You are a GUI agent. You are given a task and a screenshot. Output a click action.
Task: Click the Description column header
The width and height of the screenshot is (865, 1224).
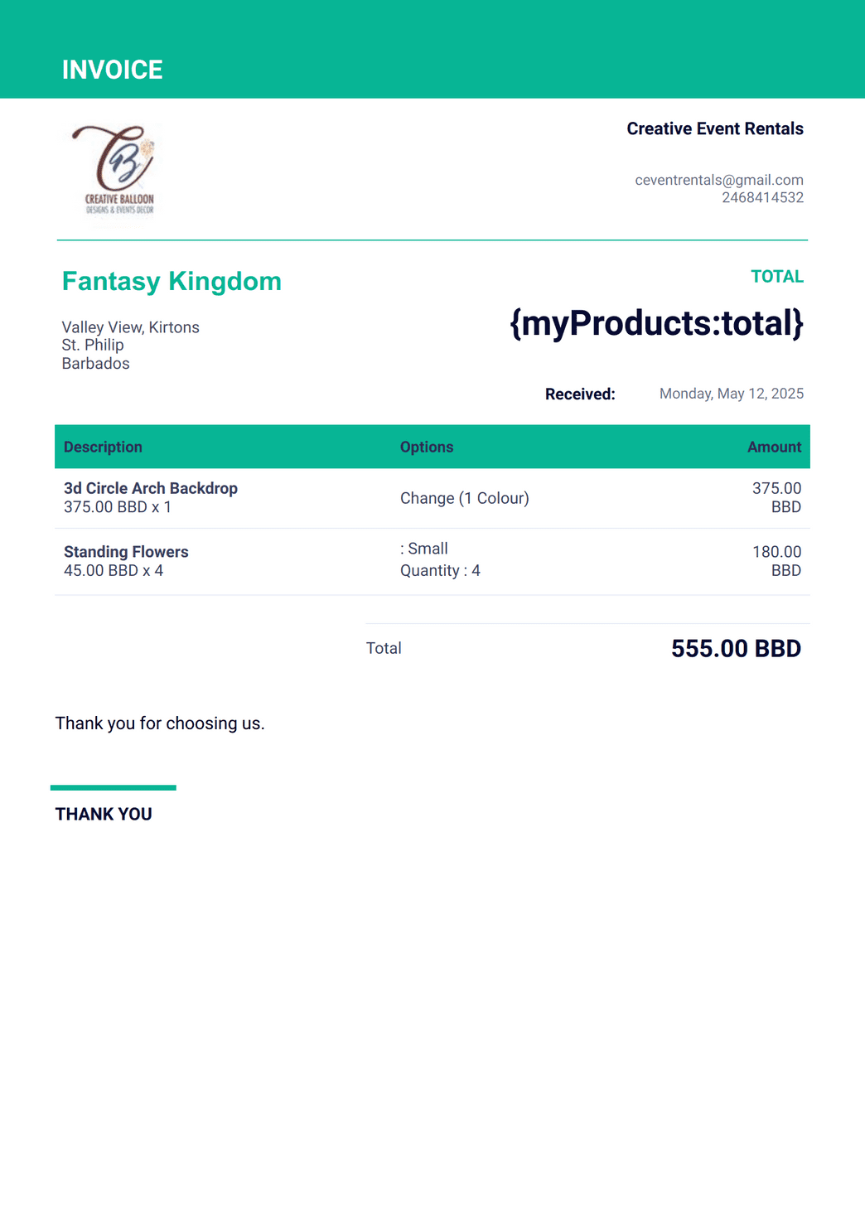click(103, 447)
